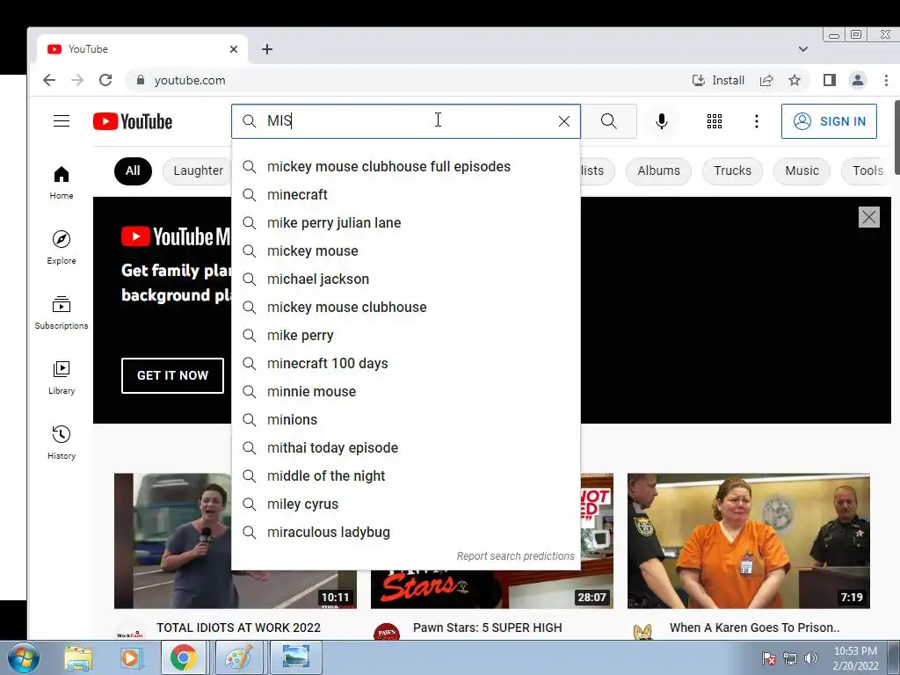Close the YouTube tab

pos(234,49)
